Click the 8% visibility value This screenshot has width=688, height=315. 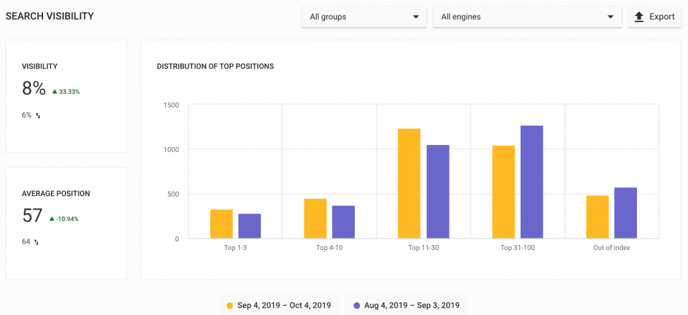[x=34, y=88]
